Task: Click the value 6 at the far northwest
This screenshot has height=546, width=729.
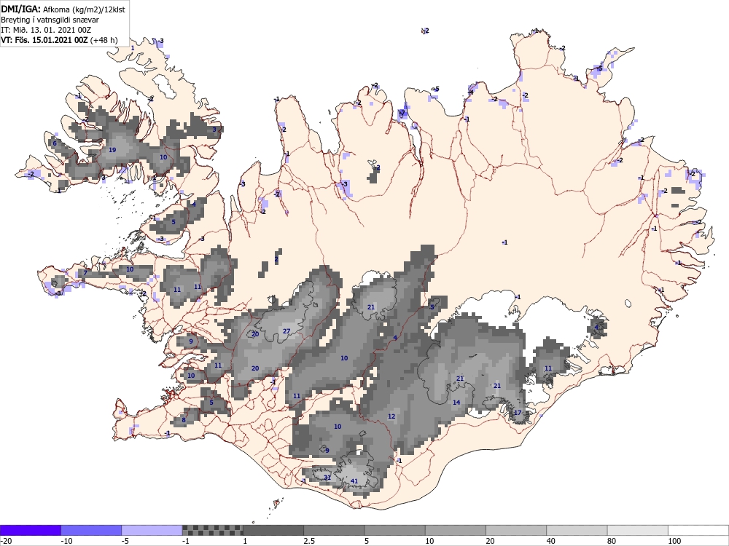Action: click(55, 143)
